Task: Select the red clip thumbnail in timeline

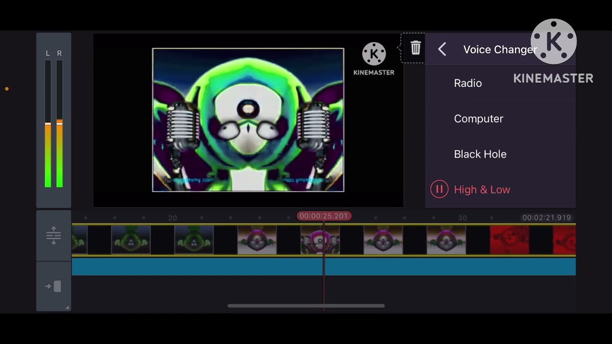Action: 510,240
